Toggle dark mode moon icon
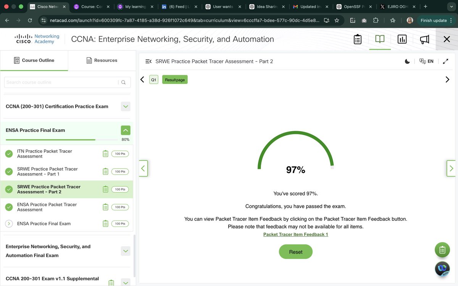 tap(407, 61)
